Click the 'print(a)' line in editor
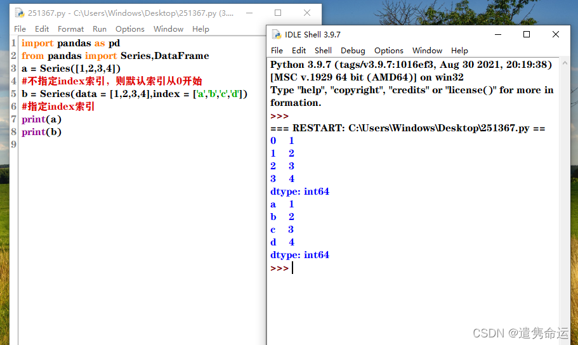 pyautogui.click(x=41, y=119)
